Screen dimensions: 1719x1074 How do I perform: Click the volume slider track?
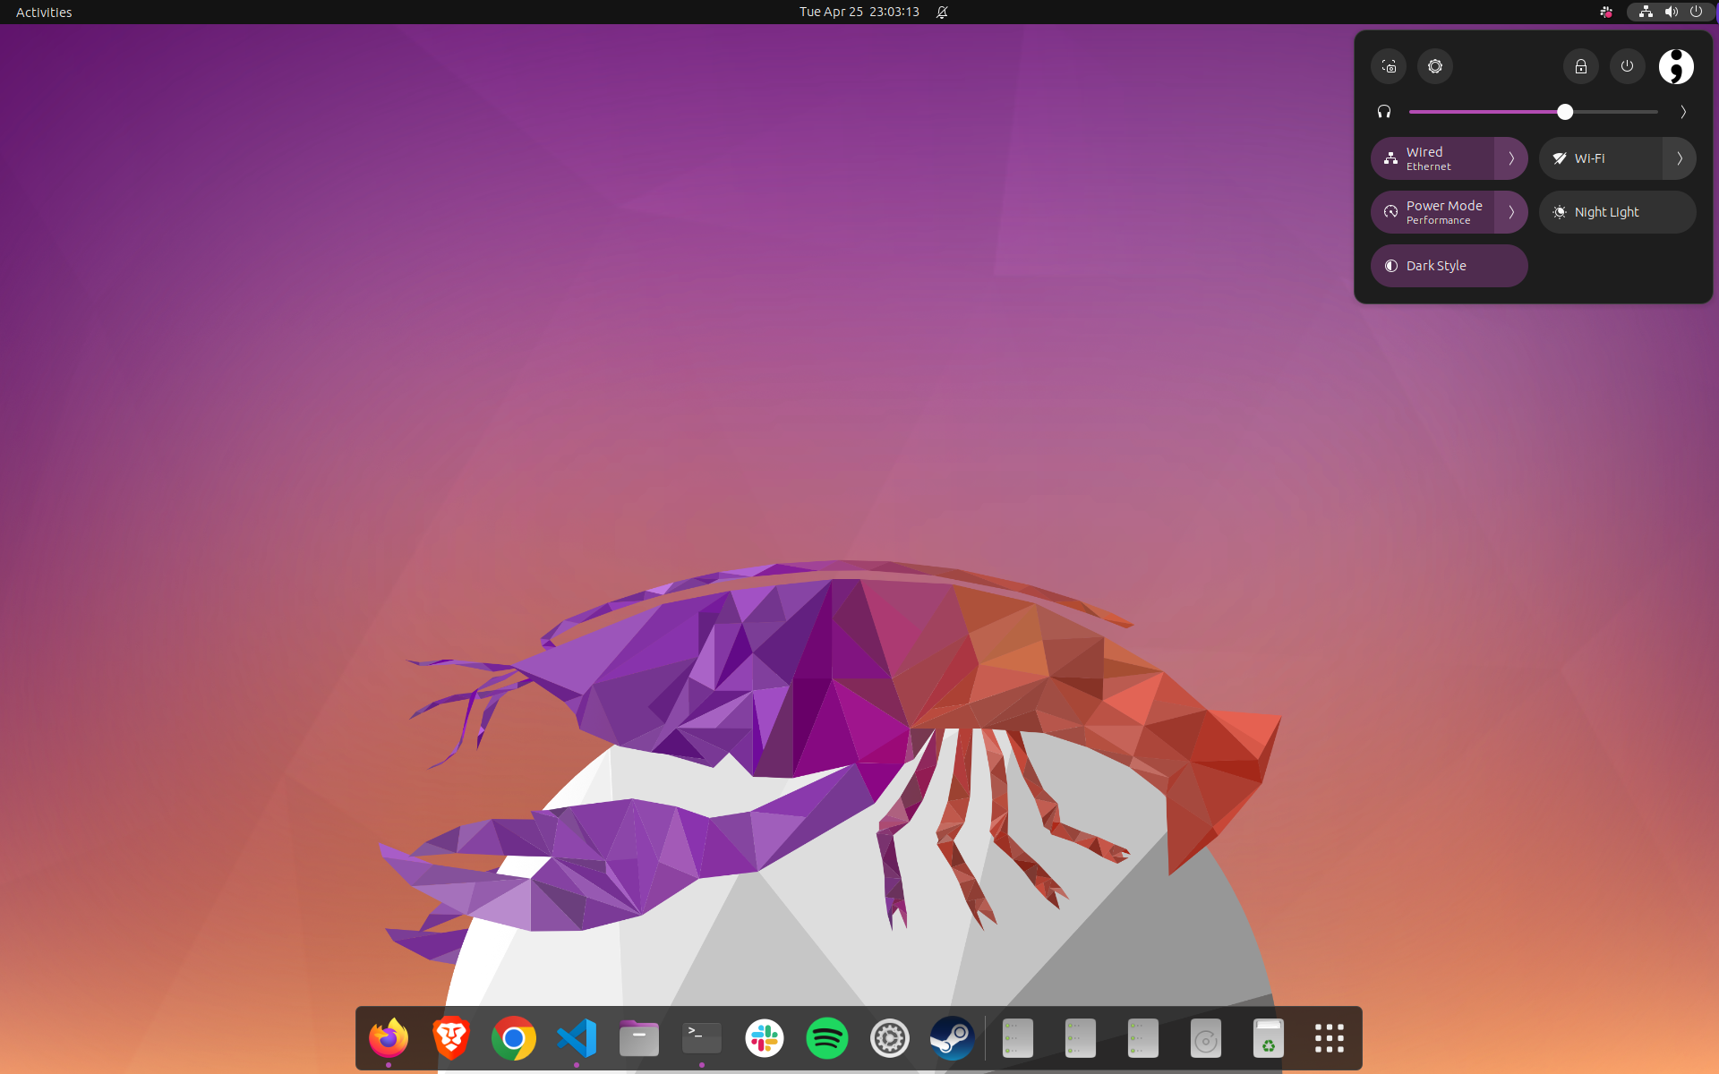coord(1486,112)
